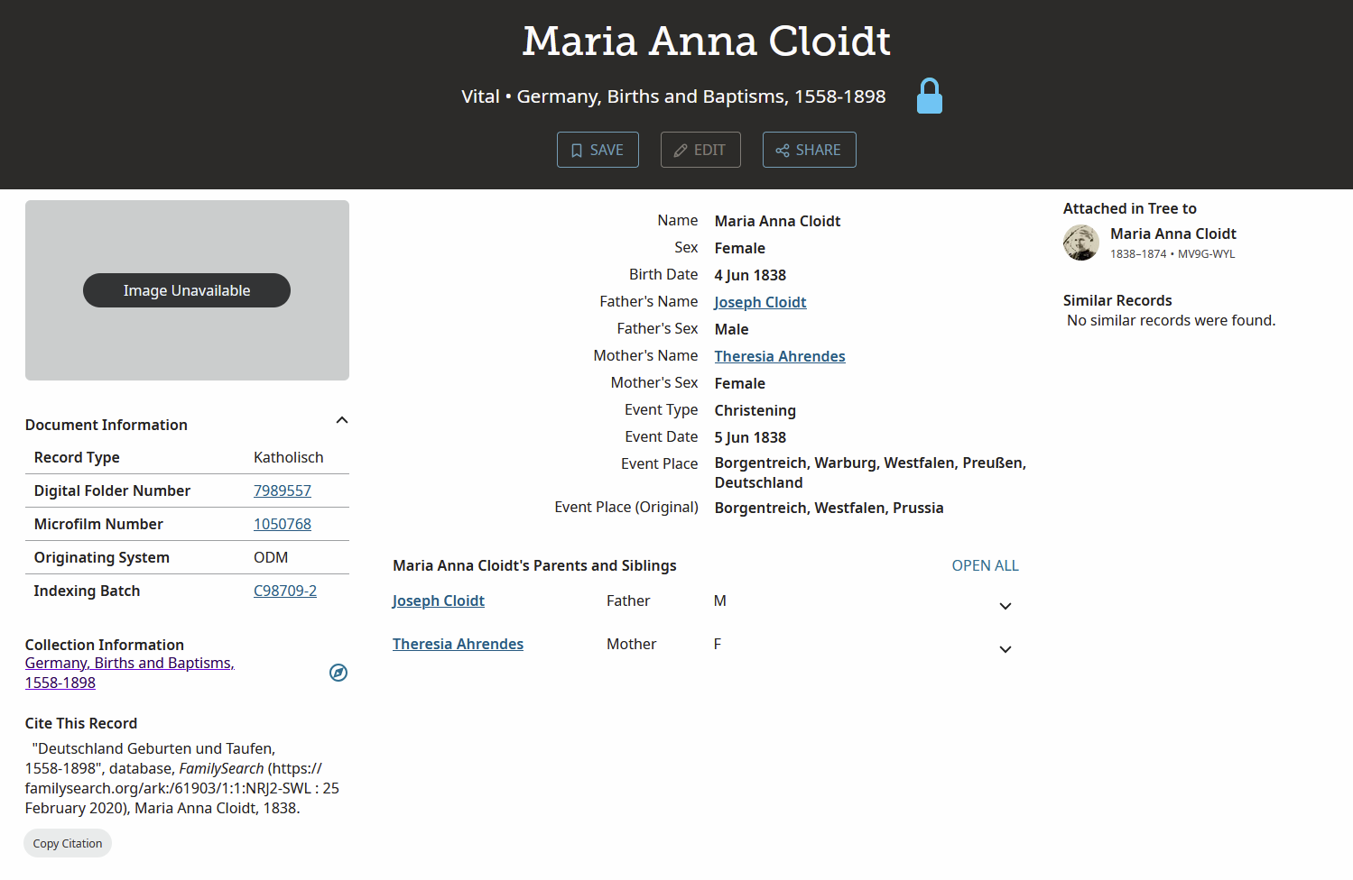Click the Copy Citation button
The image size is (1353, 880).
point(68,843)
